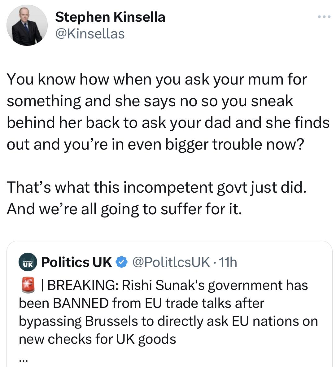Click "And we're all going to suffer" line
336x367 pixels.
point(124,209)
